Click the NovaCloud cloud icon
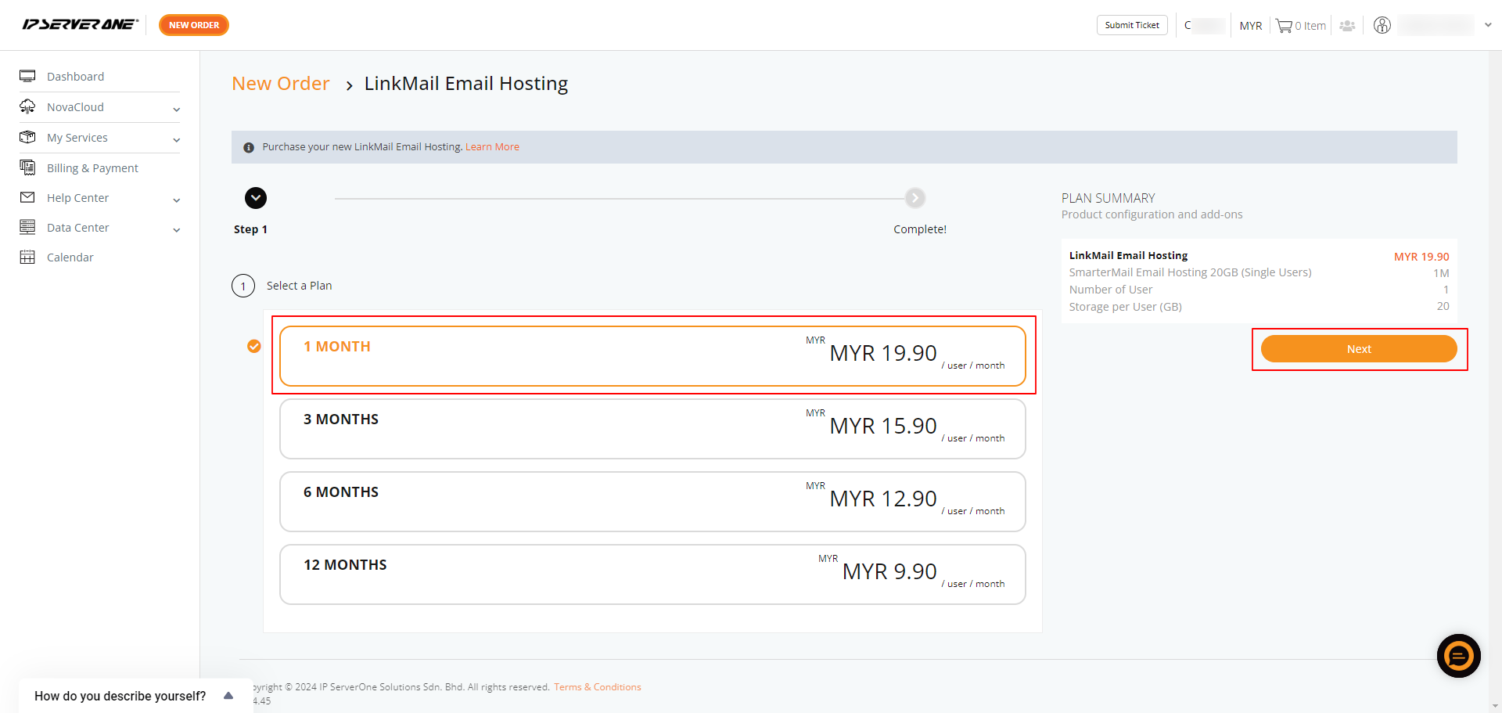 click(27, 106)
